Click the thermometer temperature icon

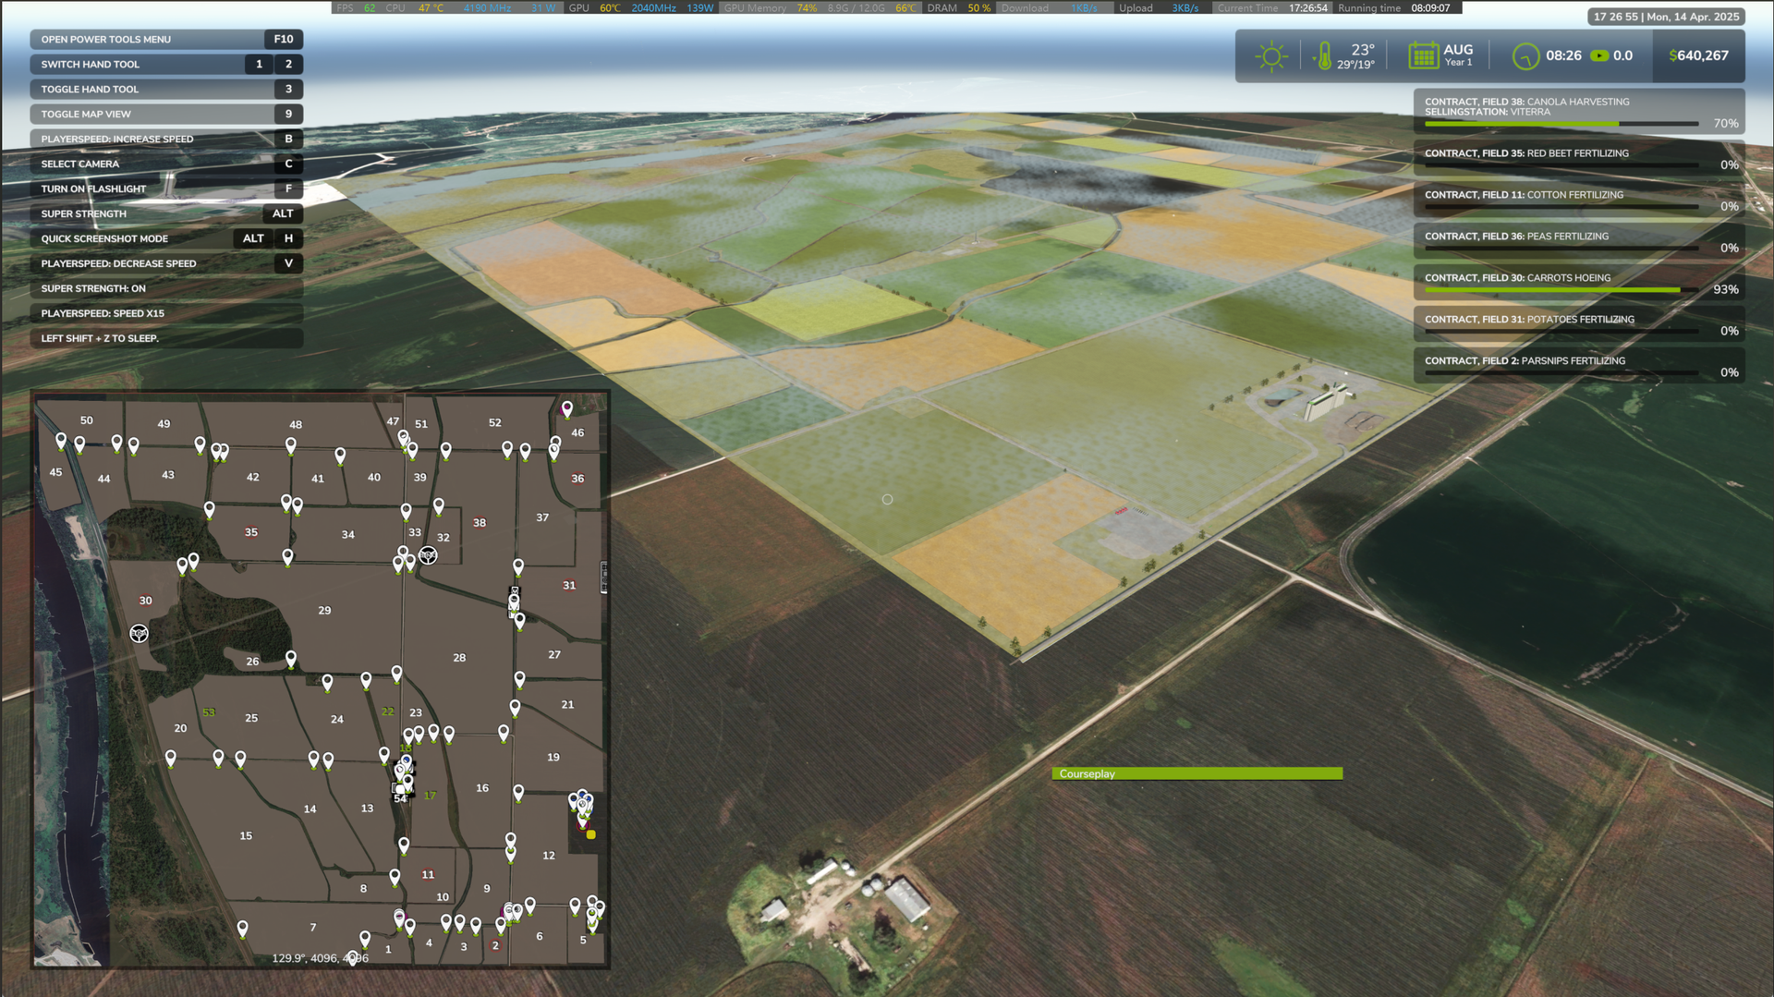pyautogui.click(x=1324, y=56)
